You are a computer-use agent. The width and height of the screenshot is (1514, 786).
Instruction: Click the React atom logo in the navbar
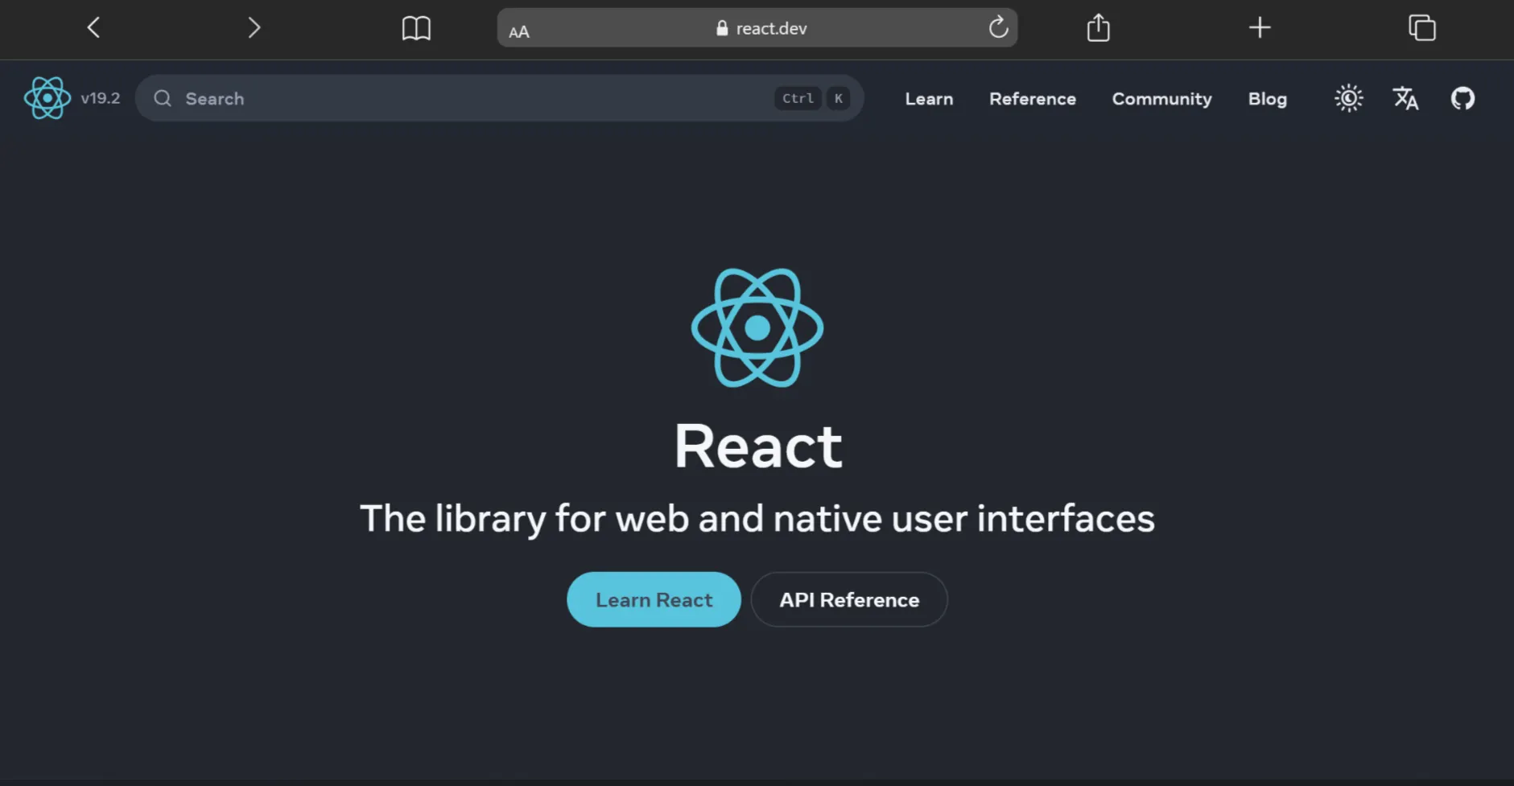(47, 98)
